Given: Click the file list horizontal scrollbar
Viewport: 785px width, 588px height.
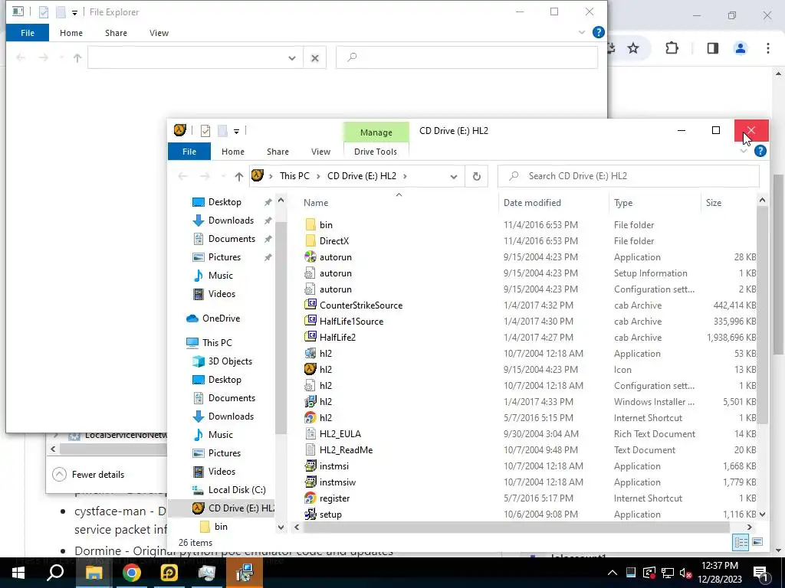Looking at the screenshot, I should click(x=516, y=528).
